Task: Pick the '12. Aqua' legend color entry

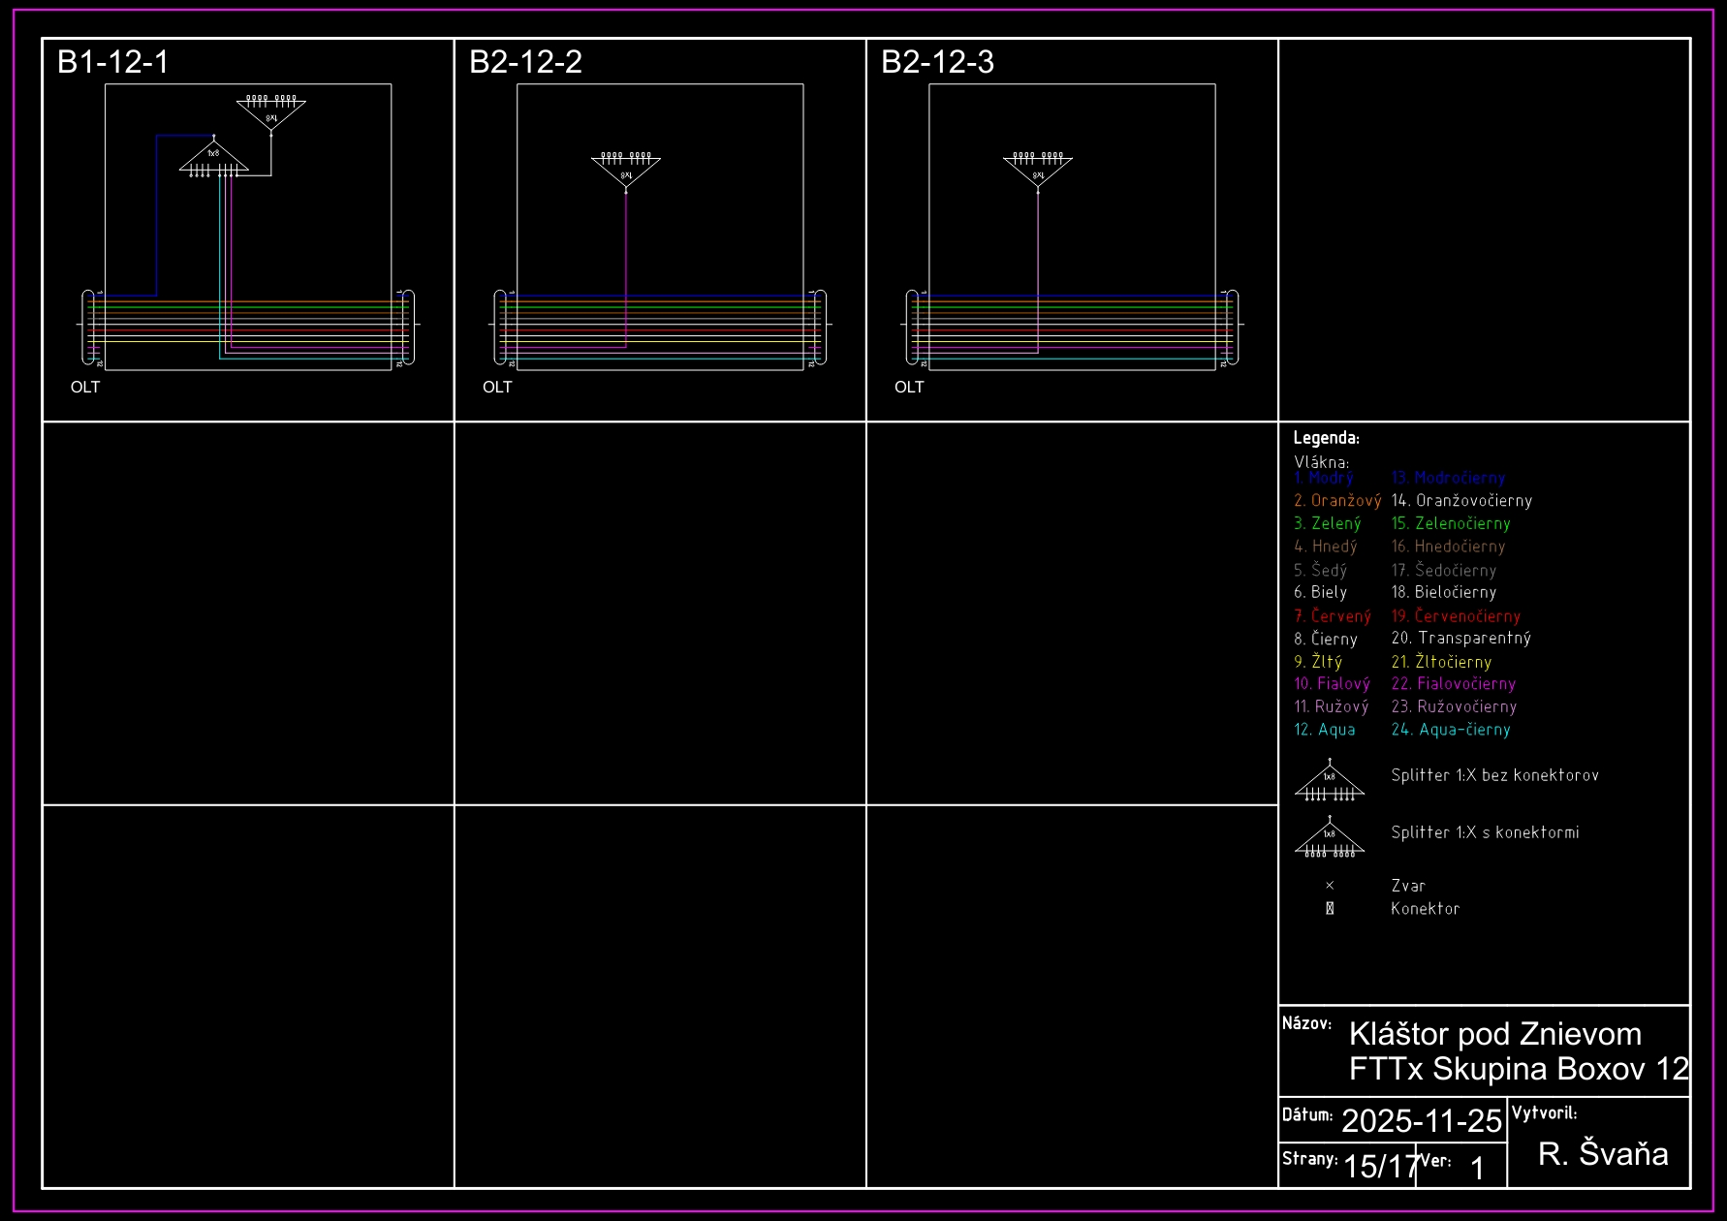Action: [x=1325, y=730]
